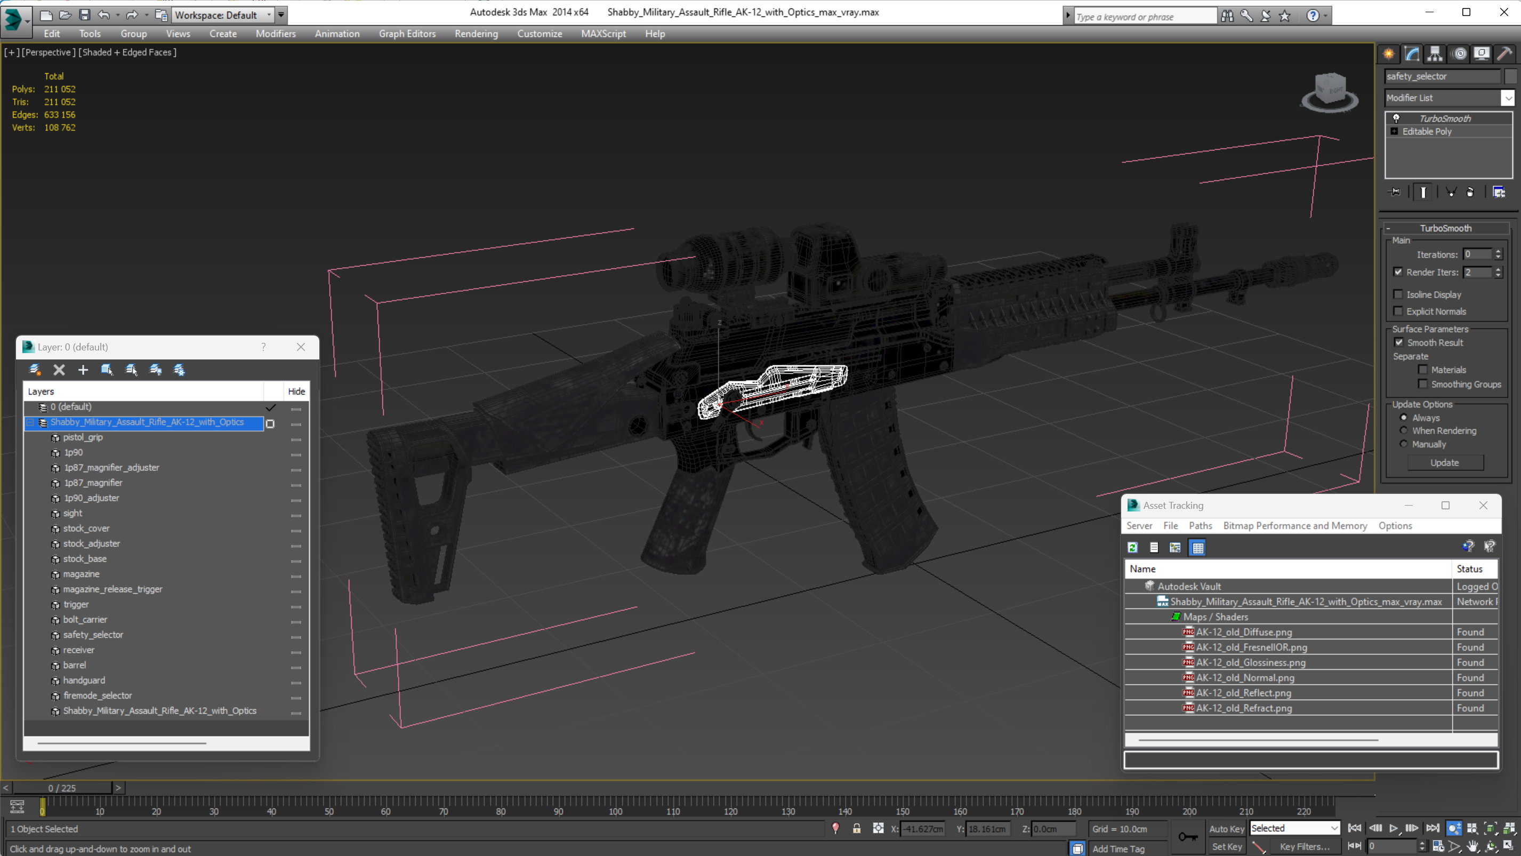1521x856 pixels.
Task: Collapse Shabby_Military_Assault_Rifle layer in Layer dialog
Action: click(30, 422)
